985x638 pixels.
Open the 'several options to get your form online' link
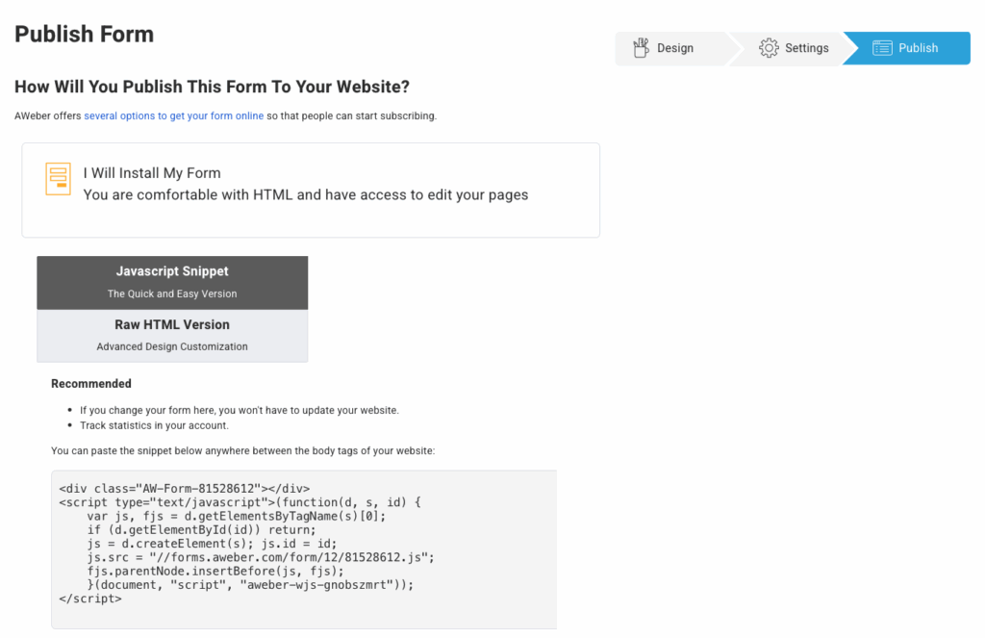pyautogui.click(x=173, y=115)
